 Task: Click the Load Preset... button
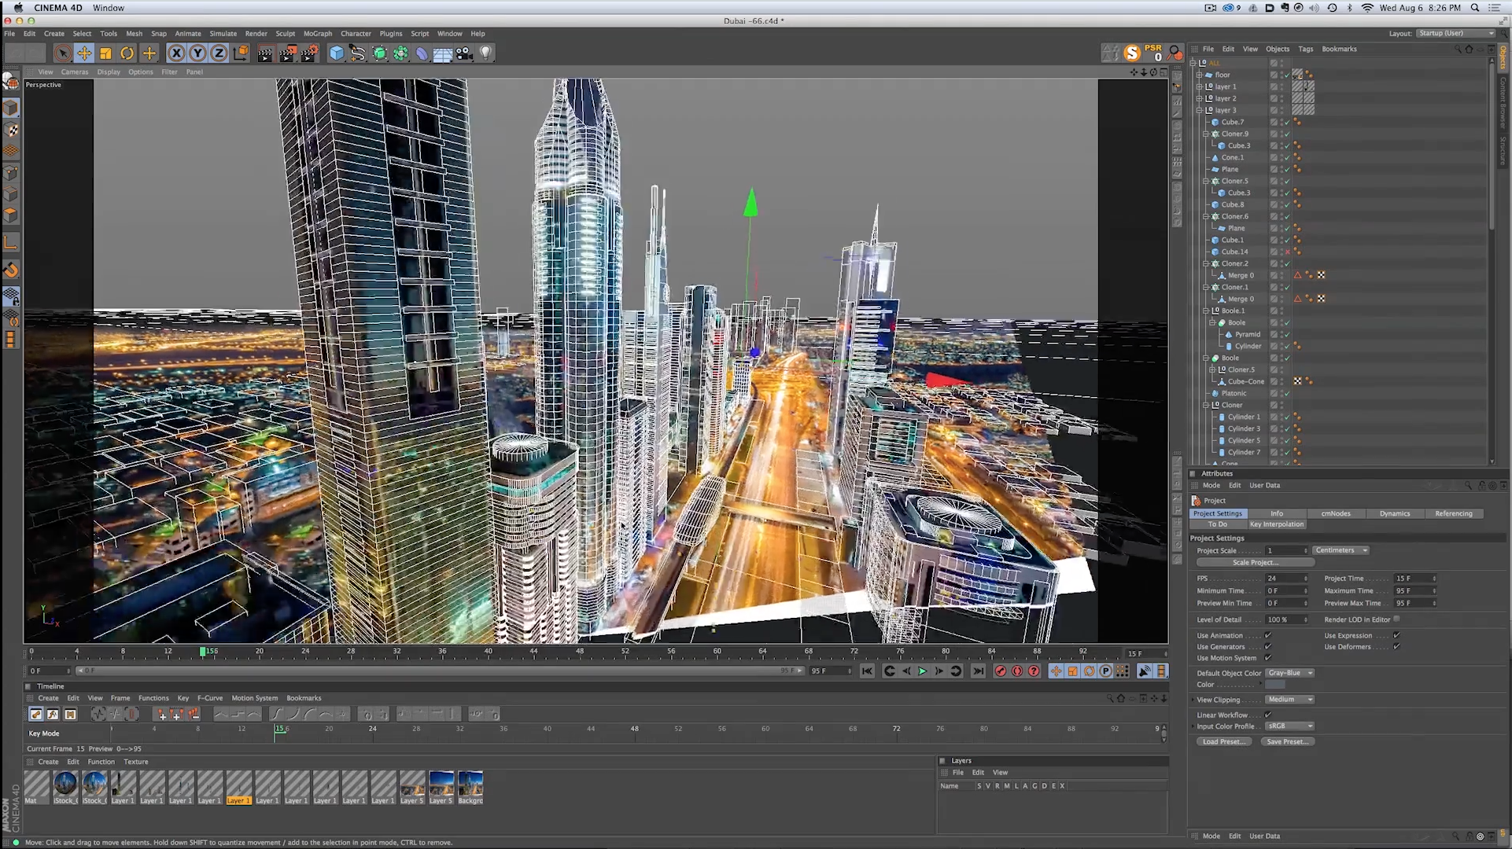coord(1223,741)
